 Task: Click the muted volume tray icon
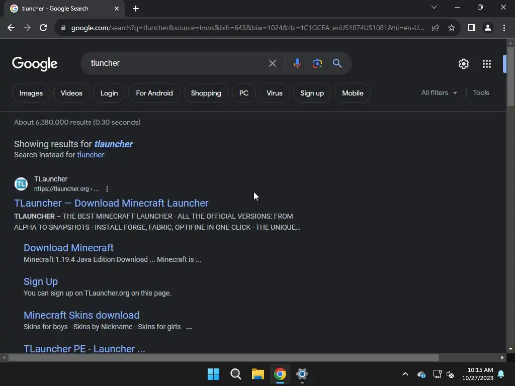click(450, 374)
